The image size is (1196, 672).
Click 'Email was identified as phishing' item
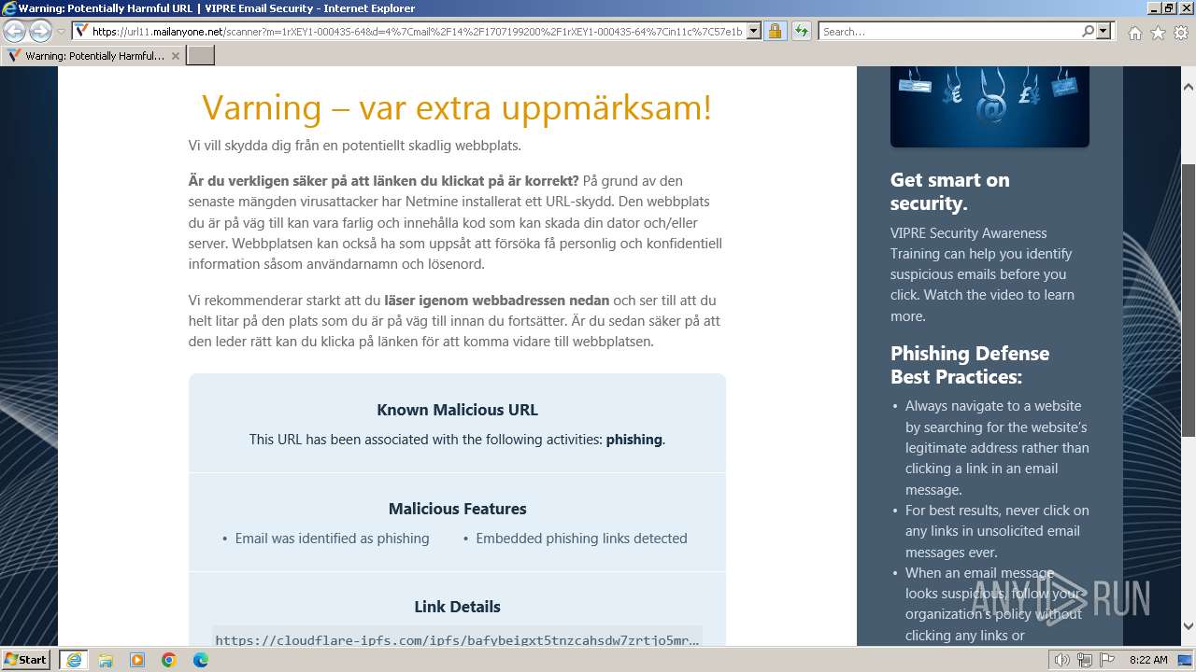332,539
